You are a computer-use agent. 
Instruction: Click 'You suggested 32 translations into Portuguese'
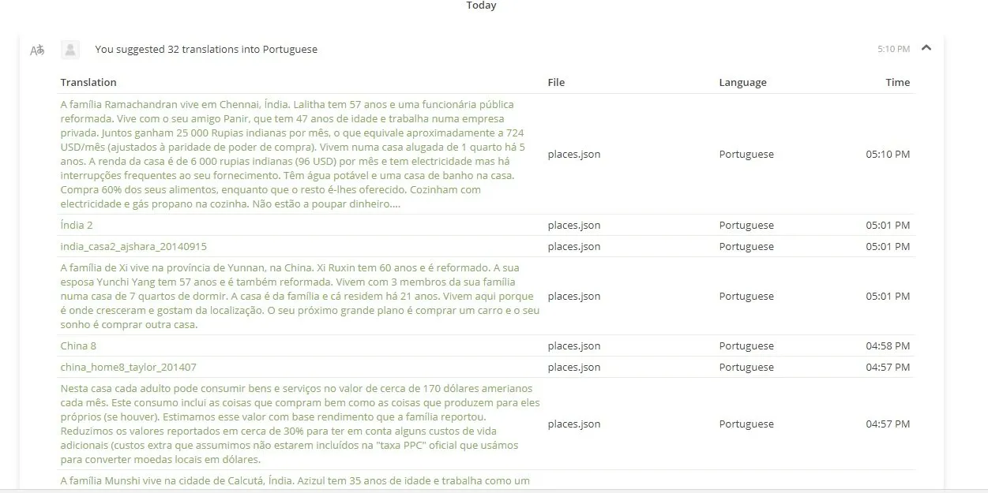[206, 50]
